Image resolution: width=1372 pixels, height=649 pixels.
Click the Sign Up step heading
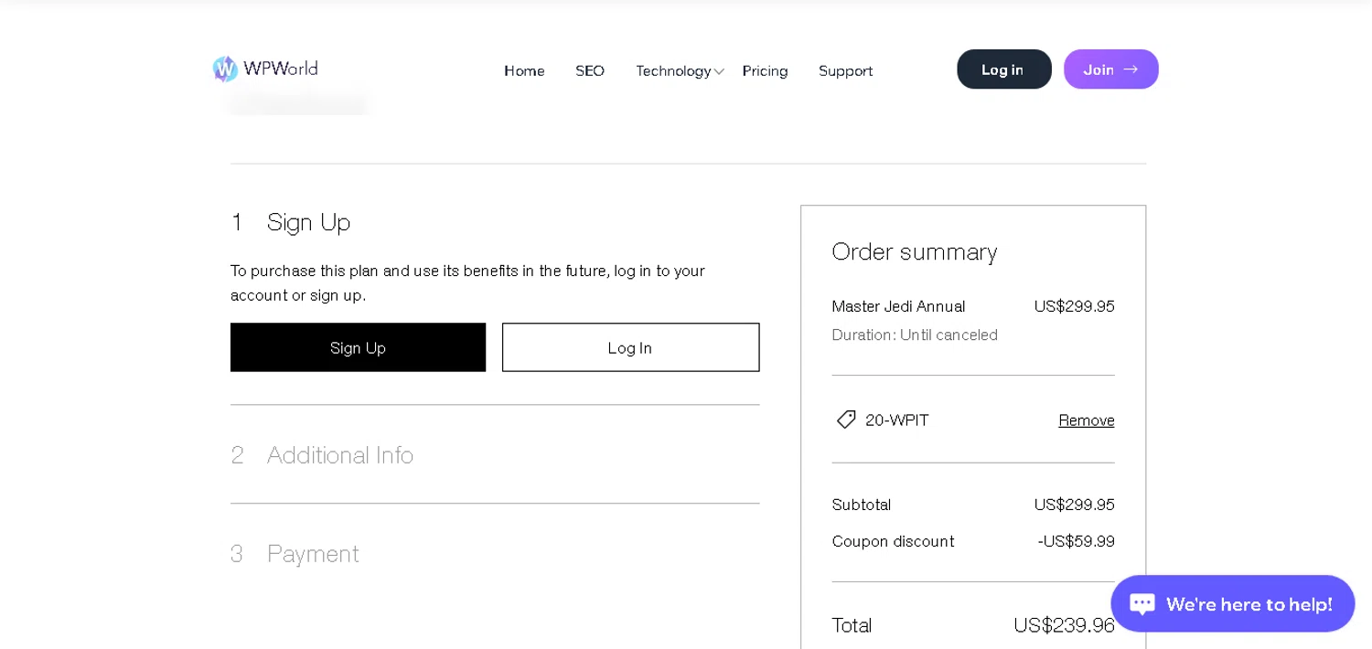tap(309, 221)
